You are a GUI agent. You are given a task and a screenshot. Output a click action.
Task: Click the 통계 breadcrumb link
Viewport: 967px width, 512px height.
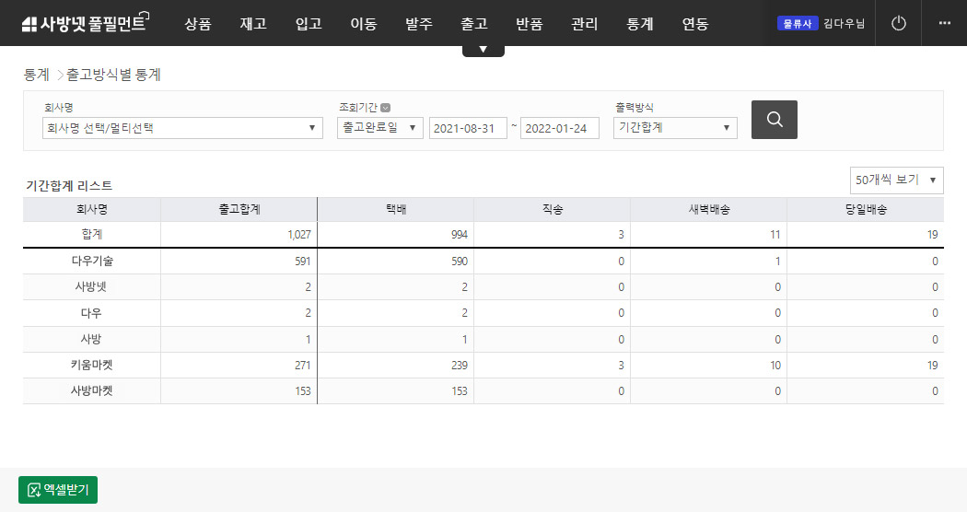click(x=36, y=75)
